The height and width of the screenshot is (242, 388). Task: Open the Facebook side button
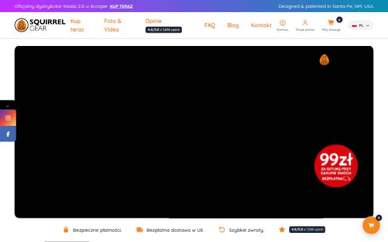(8, 134)
